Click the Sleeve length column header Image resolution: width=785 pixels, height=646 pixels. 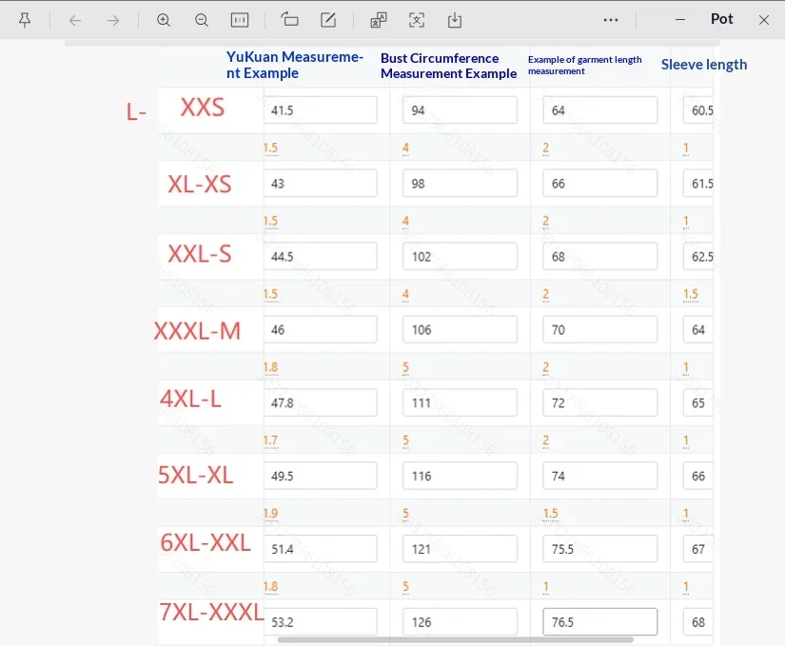point(704,65)
